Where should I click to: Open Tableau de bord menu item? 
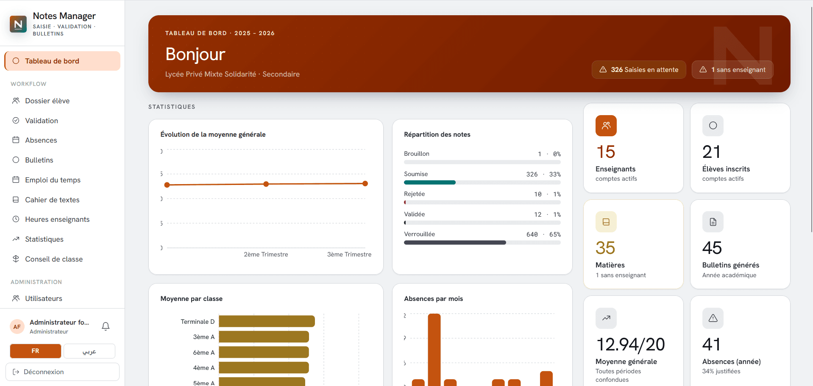[x=62, y=61]
